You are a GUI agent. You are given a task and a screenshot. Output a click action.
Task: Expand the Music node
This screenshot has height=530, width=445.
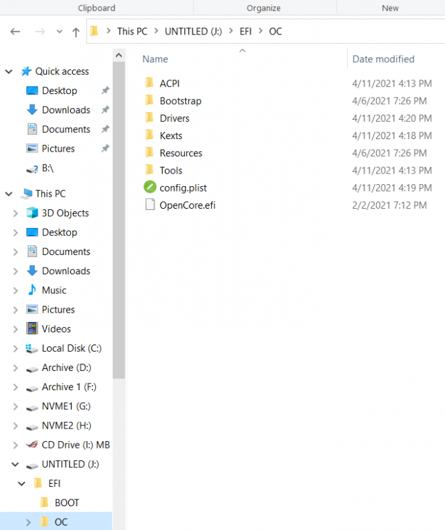(15, 290)
